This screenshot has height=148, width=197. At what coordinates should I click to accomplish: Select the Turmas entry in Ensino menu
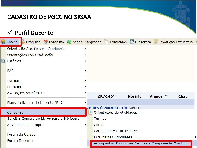click(44, 80)
